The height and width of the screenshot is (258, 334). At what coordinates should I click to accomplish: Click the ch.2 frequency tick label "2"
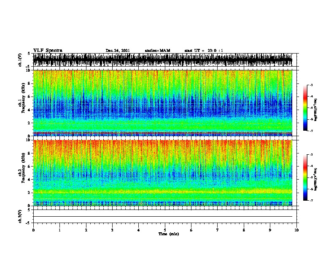point(29,193)
